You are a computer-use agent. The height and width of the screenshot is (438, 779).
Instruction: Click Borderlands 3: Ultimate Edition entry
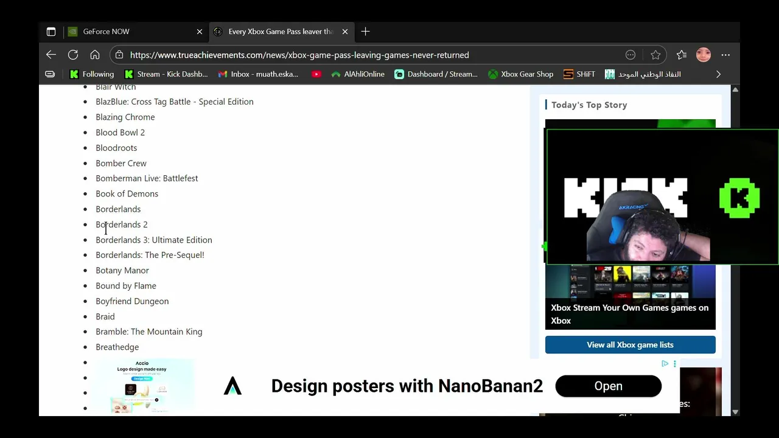click(x=154, y=240)
